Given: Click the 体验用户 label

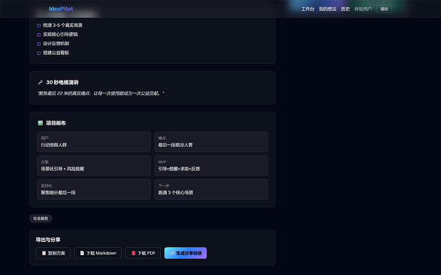Looking at the screenshot, I should [363, 9].
